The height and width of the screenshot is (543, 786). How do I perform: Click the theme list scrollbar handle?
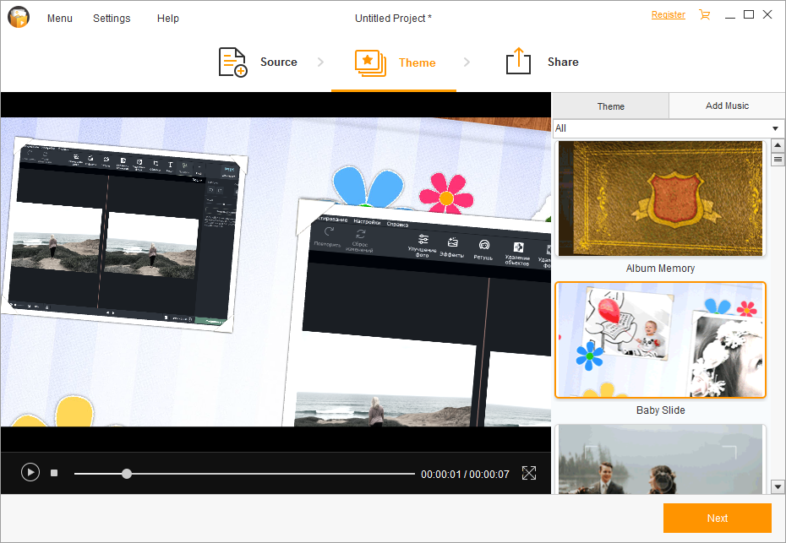point(778,160)
